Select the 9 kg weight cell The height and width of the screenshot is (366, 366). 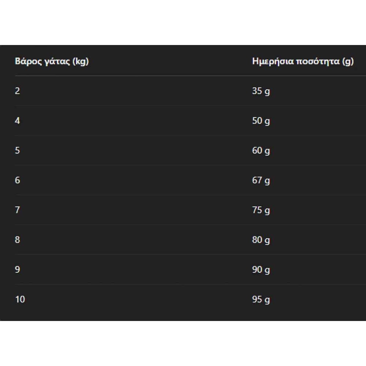pos(18,269)
